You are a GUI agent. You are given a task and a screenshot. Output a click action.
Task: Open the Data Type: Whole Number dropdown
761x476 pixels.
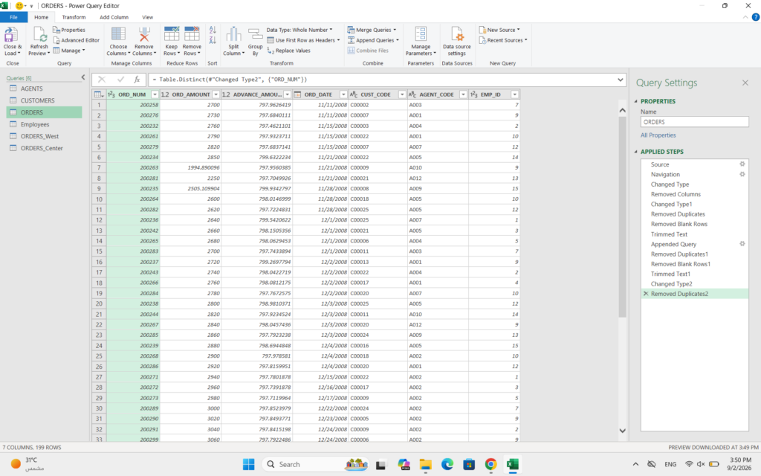click(x=299, y=30)
